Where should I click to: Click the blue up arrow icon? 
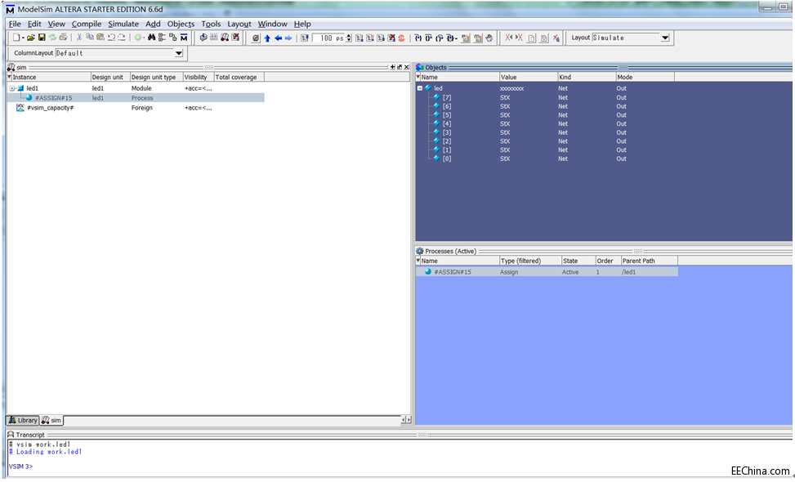tap(267, 38)
